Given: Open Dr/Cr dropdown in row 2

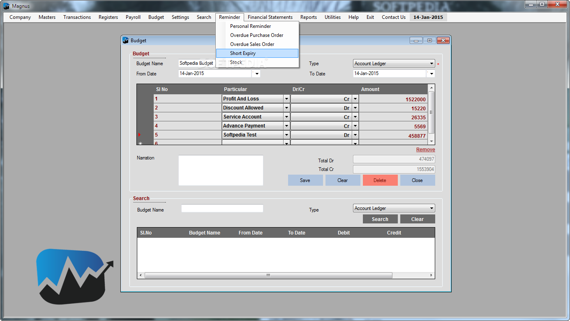Looking at the screenshot, I should 355,108.
